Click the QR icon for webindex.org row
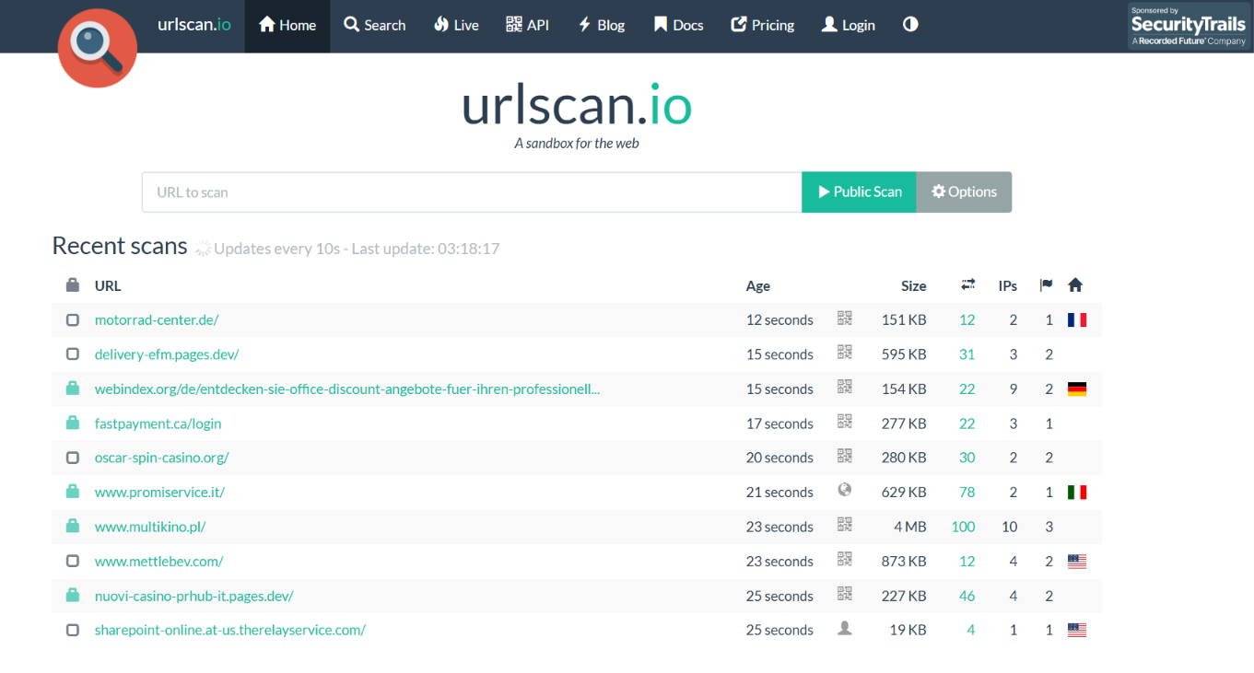This screenshot has width=1254, height=673. (x=845, y=388)
